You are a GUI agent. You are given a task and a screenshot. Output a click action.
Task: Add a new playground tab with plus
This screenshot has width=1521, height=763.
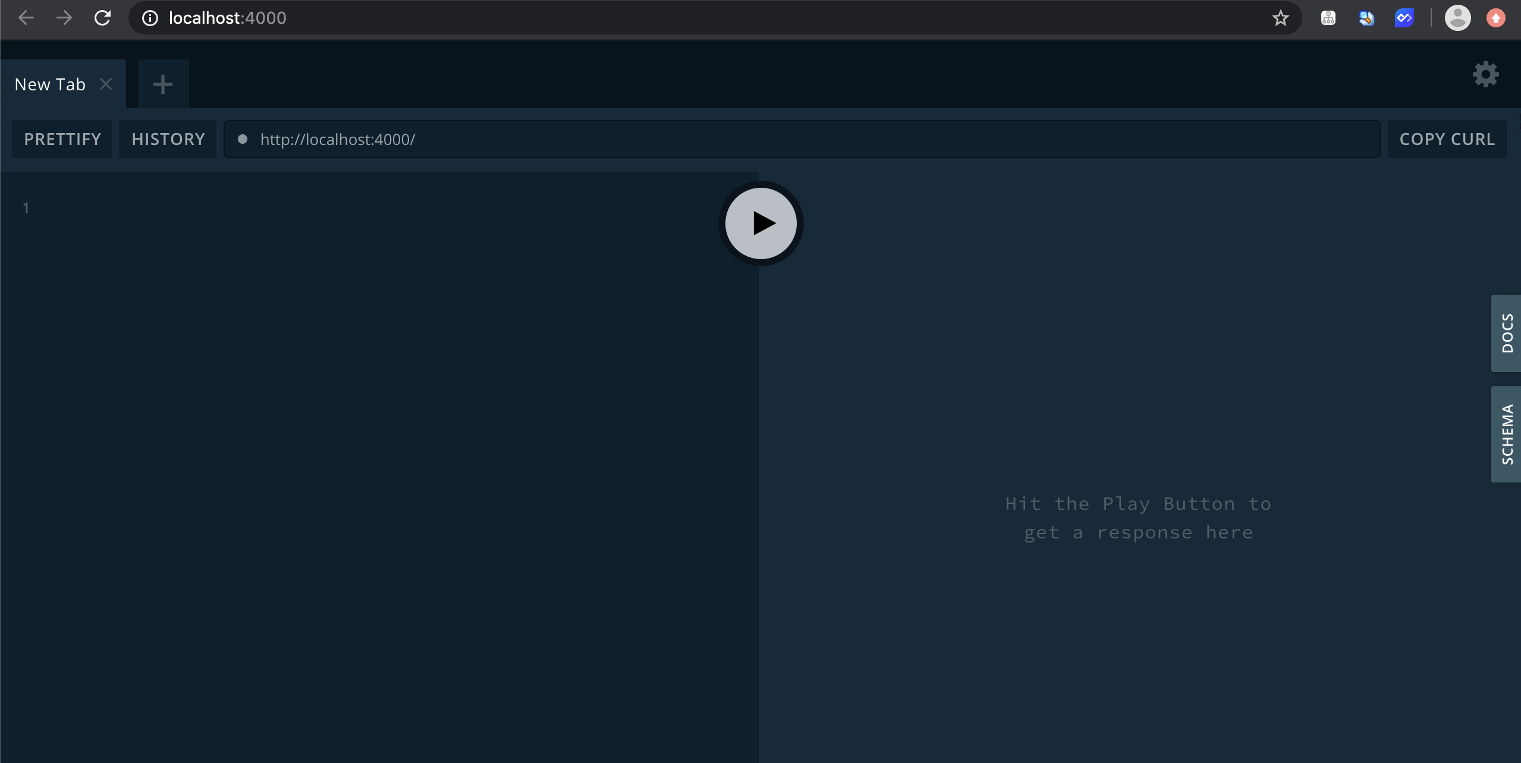pos(163,84)
